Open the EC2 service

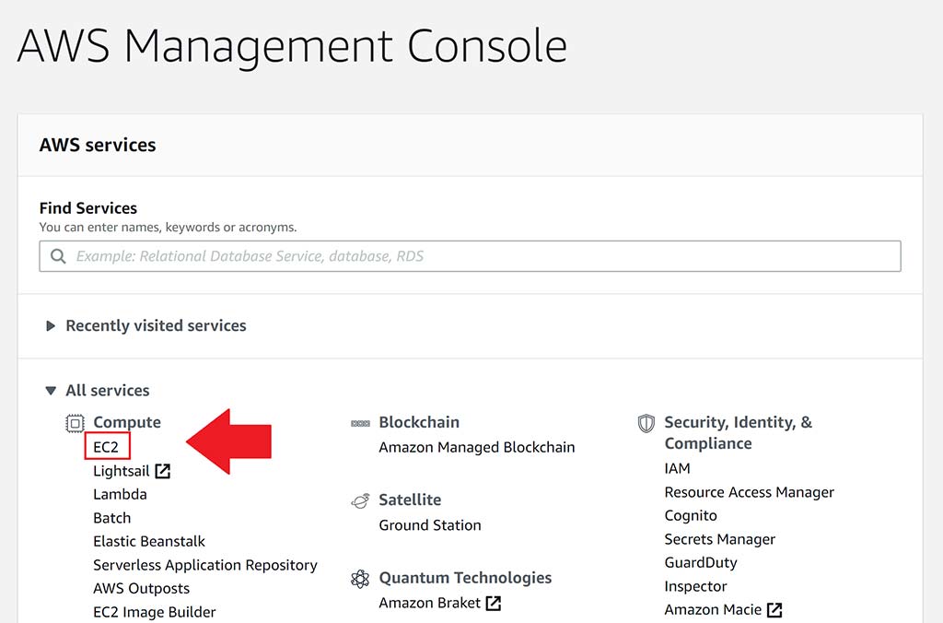point(106,447)
